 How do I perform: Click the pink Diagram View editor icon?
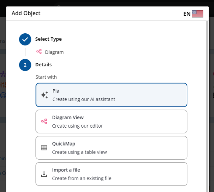pos(44,121)
